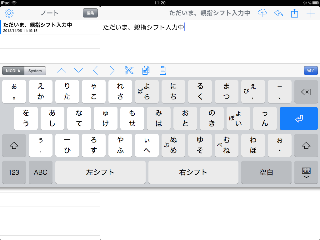
Task: Tap the ま/つ key
Action: (227, 92)
